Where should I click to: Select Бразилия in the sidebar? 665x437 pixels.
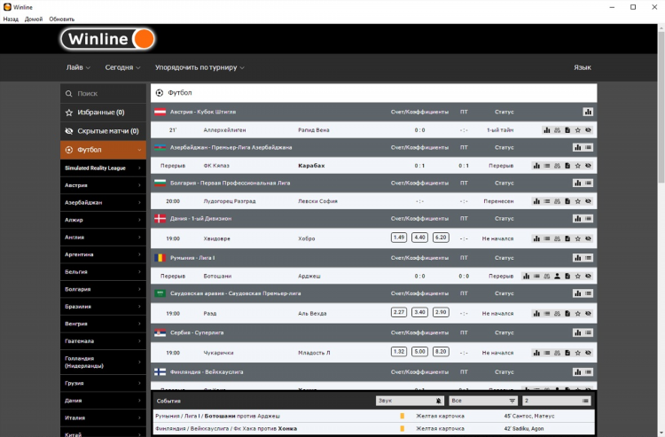click(x=103, y=307)
